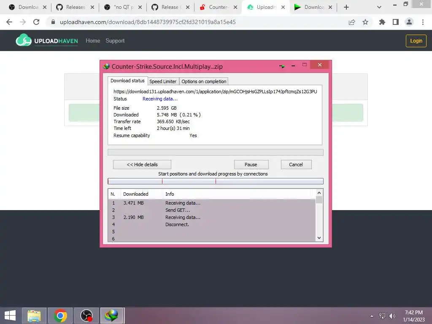Click the connections list scrollbar thumb

[319, 200]
